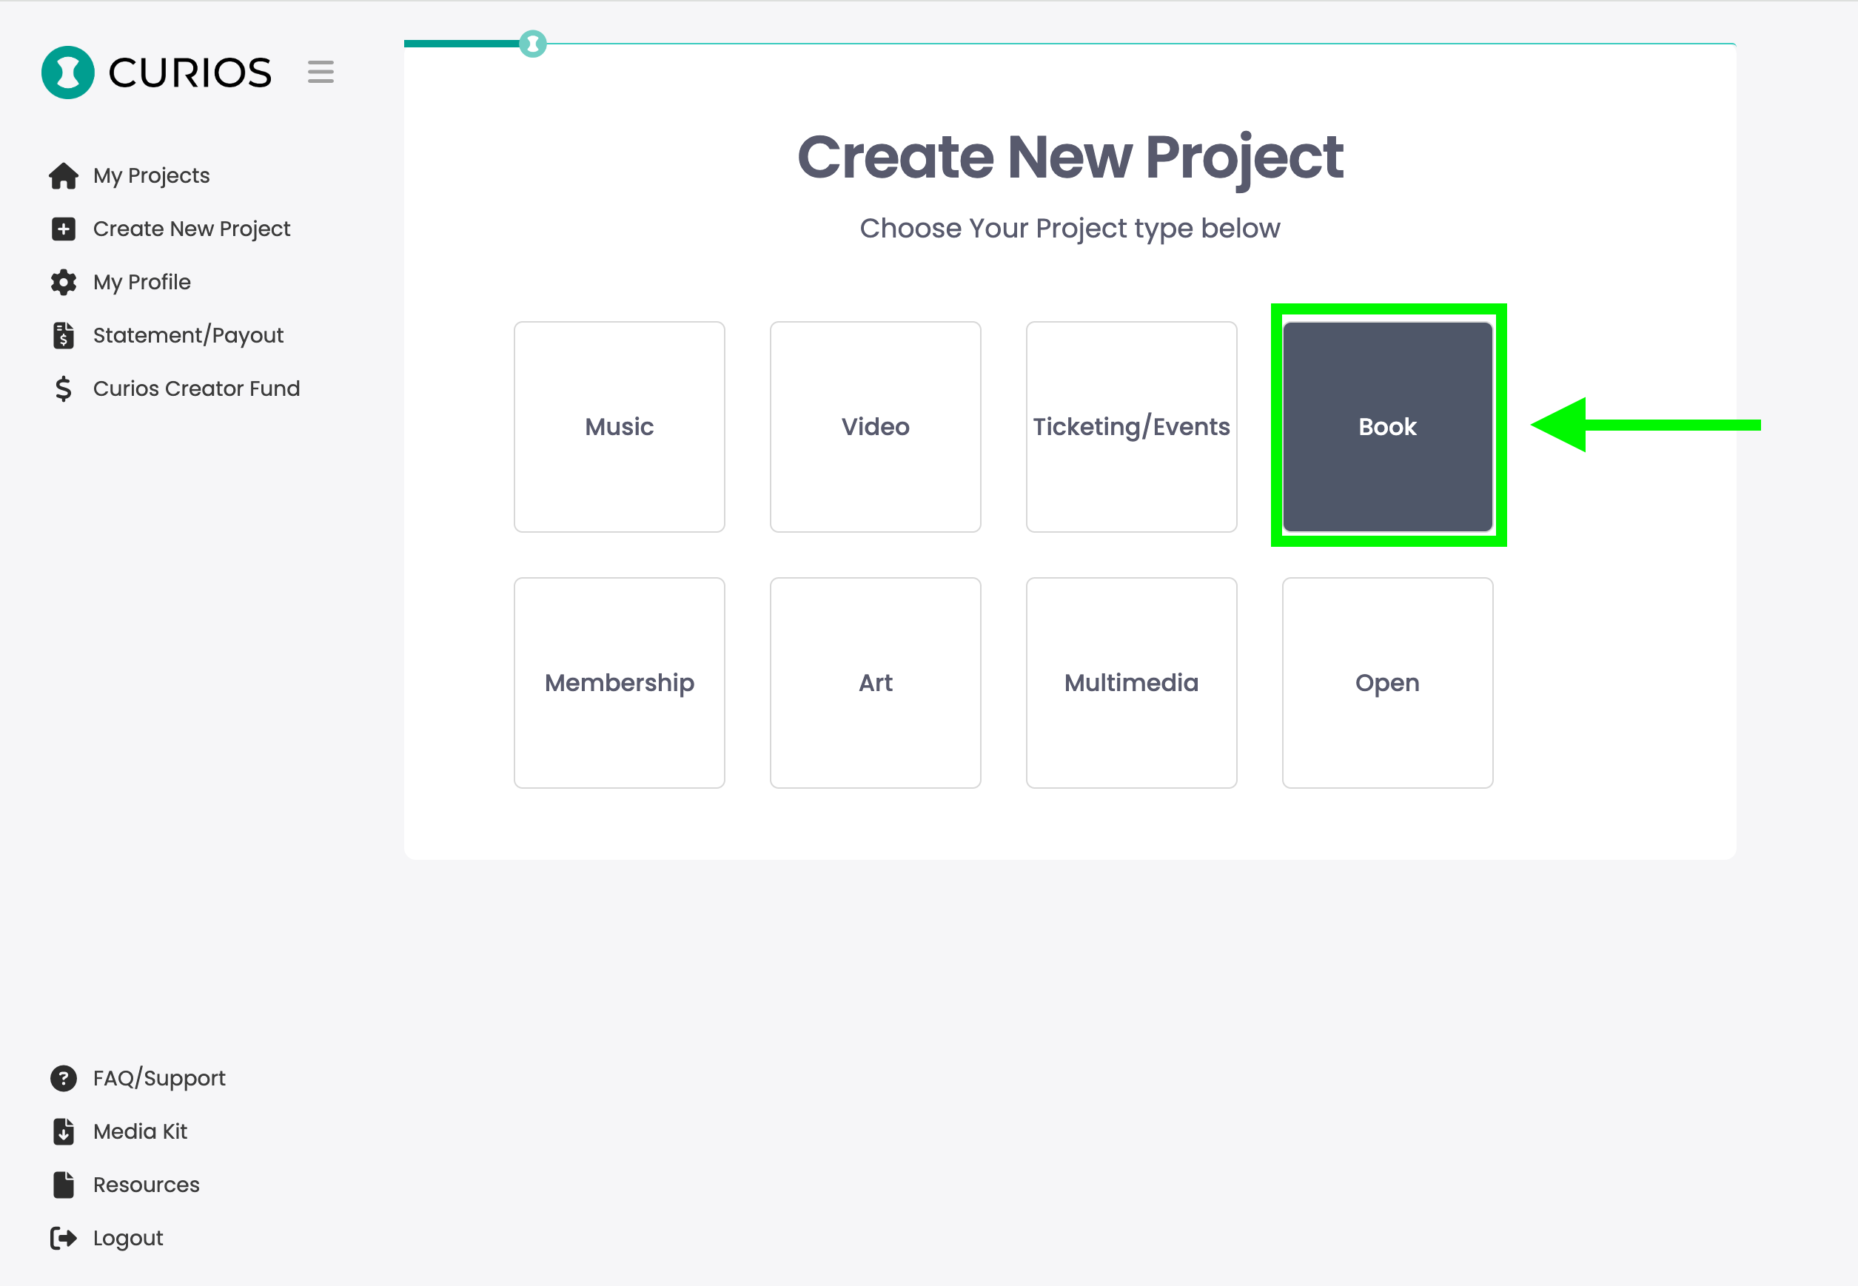The height and width of the screenshot is (1286, 1858).
Task: Choose the Multimedia project type
Action: pyautogui.click(x=1132, y=682)
